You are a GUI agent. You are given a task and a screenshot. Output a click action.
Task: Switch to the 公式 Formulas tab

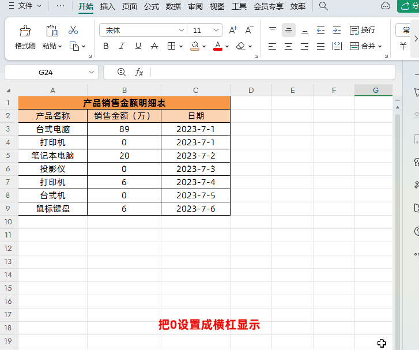pyautogui.click(x=152, y=6)
